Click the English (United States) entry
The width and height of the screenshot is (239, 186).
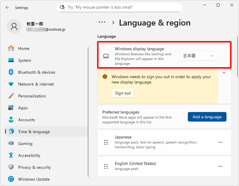tap(164, 166)
